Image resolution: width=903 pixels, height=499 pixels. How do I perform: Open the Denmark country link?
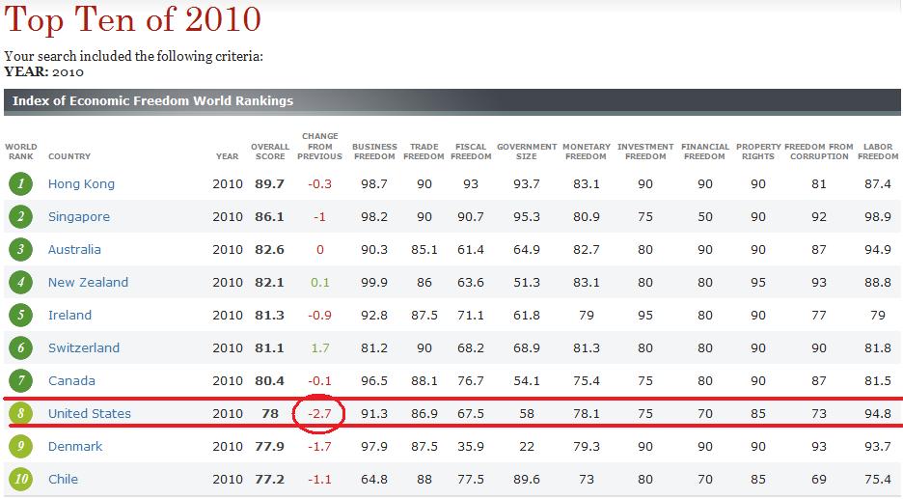(x=75, y=447)
